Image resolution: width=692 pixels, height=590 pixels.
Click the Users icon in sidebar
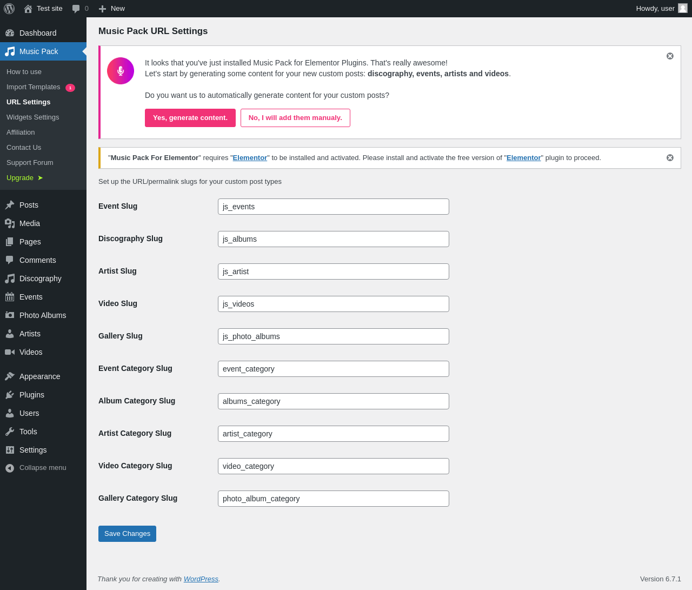(10, 413)
